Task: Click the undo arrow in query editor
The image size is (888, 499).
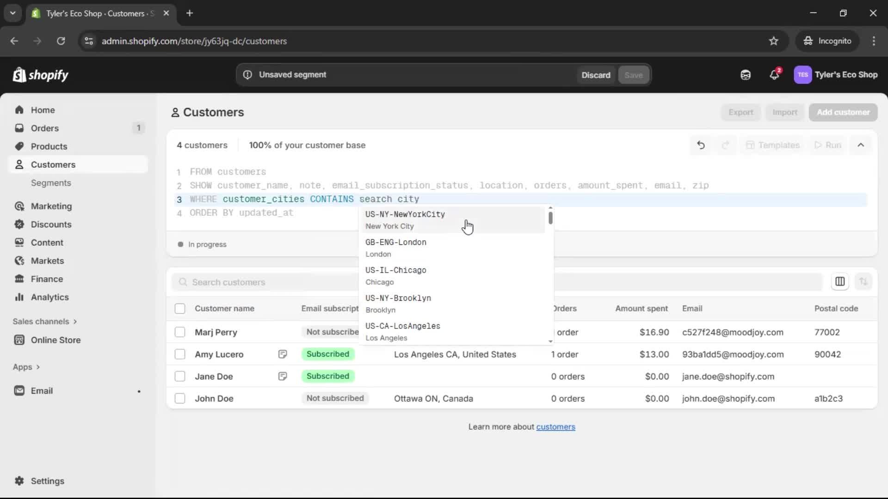Action: [x=701, y=145]
